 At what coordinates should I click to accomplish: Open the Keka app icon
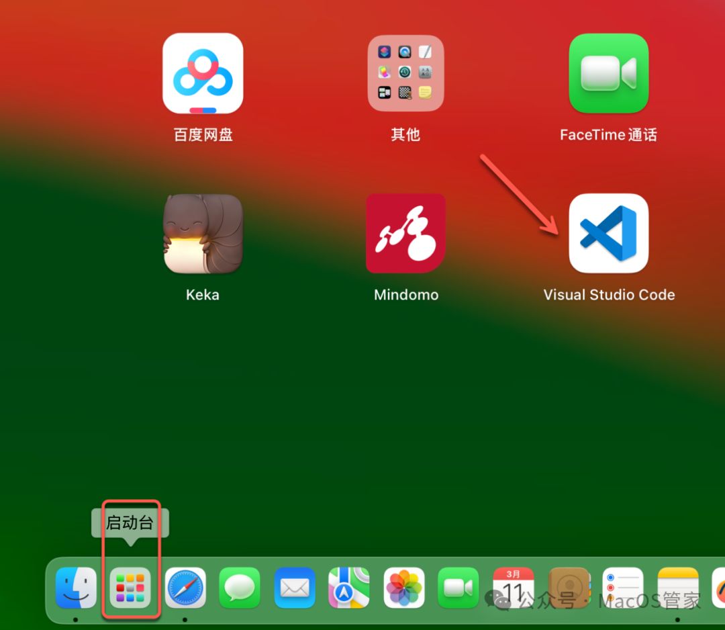coord(203,234)
